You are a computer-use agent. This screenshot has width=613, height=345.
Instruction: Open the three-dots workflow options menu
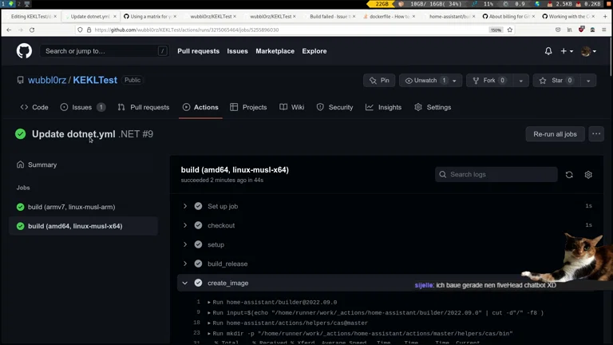pyautogui.click(x=596, y=134)
